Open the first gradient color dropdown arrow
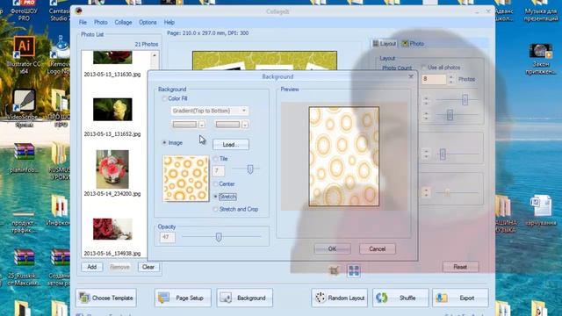Viewport: 562px width, 316px height. click(x=202, y=125)
